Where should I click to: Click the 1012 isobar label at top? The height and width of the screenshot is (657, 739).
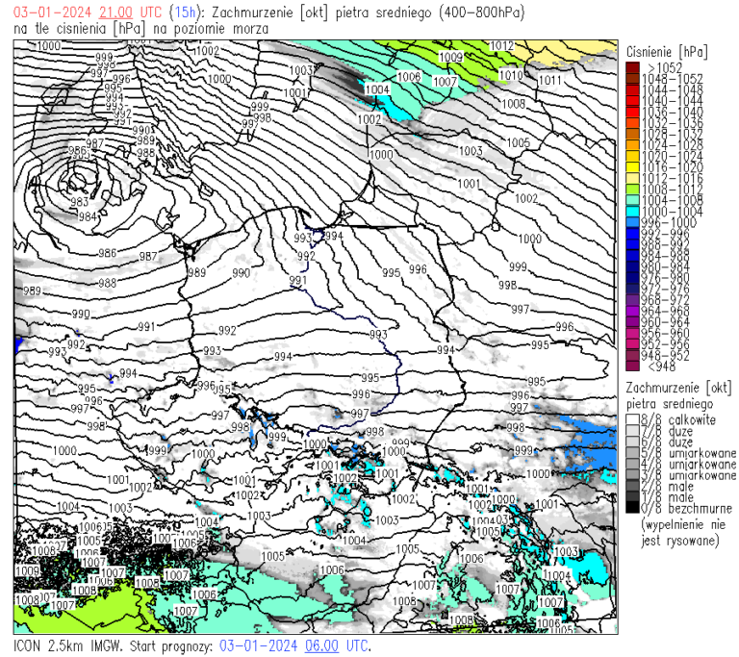pyautogui.click(x=501, y=45)
